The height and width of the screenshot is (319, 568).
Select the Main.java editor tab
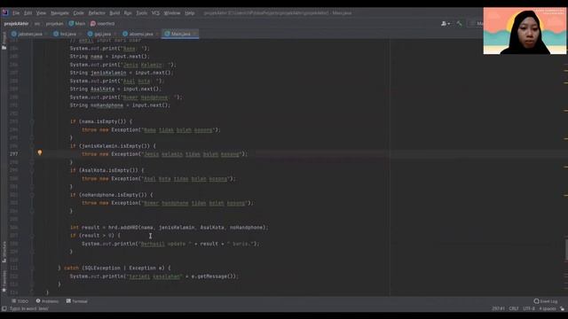click(180, 34)
